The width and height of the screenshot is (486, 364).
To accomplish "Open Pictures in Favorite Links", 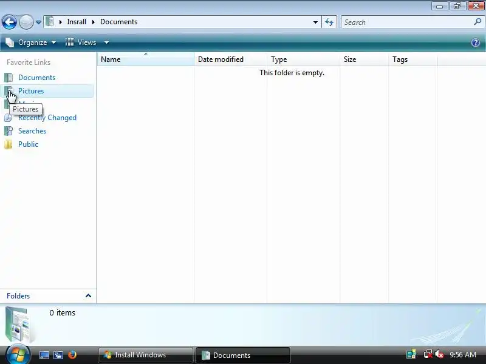I will pyautogui.click(x=31, y=91).
